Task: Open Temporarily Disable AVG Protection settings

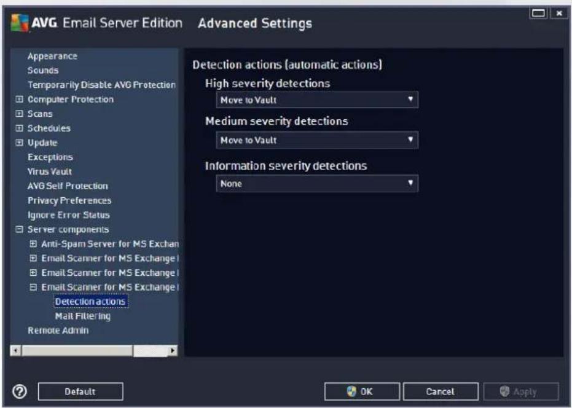Action: coord(101,85)
